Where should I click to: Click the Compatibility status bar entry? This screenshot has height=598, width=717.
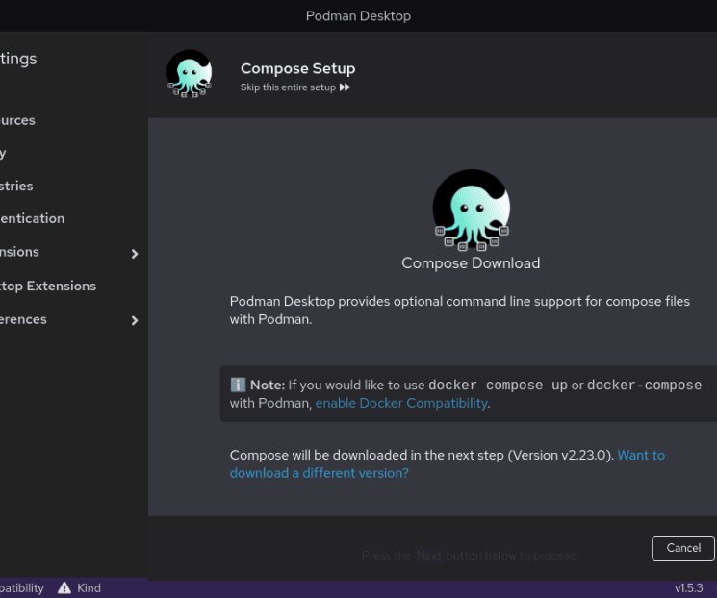(22, 588)
